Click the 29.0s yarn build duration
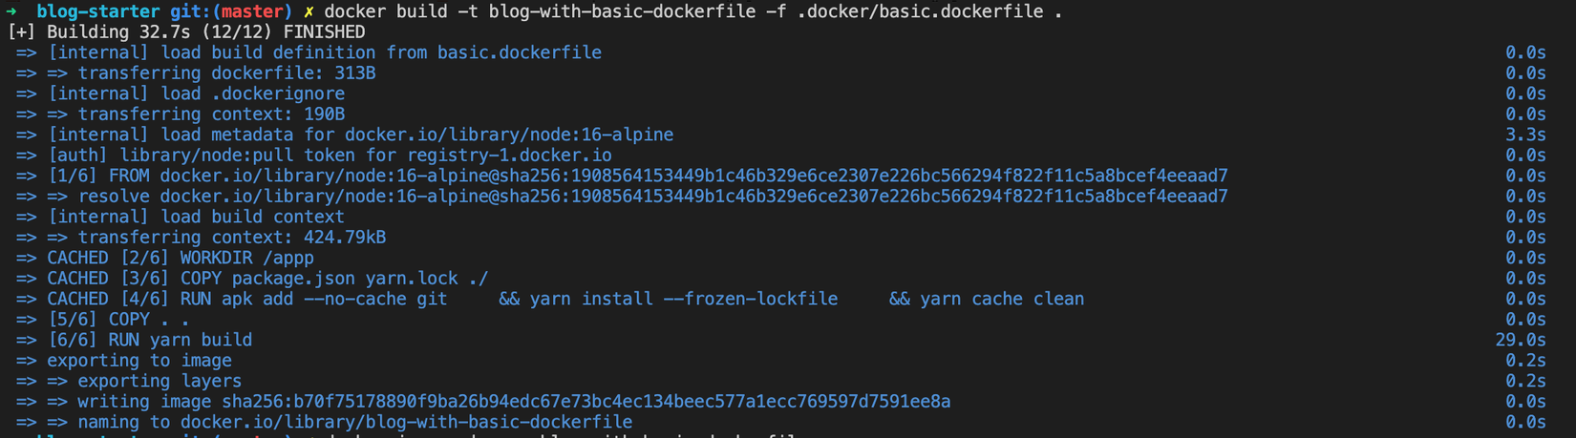The image size is (1576, 438). coord(1521,340)
